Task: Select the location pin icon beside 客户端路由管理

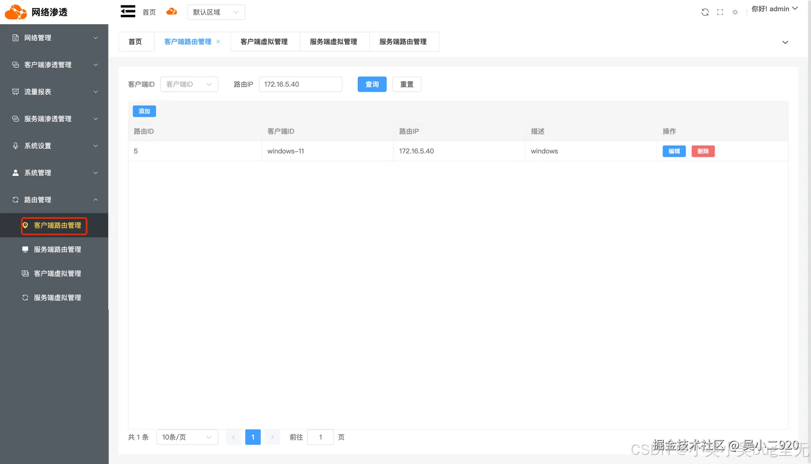Action: coord(25,225)
